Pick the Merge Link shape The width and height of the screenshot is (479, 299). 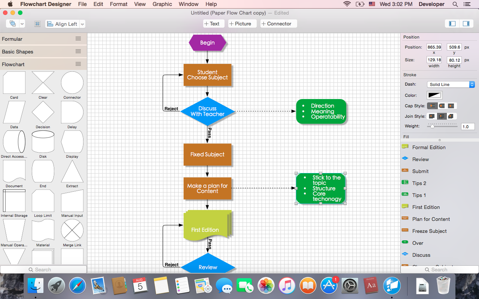(x=72, y=230)
